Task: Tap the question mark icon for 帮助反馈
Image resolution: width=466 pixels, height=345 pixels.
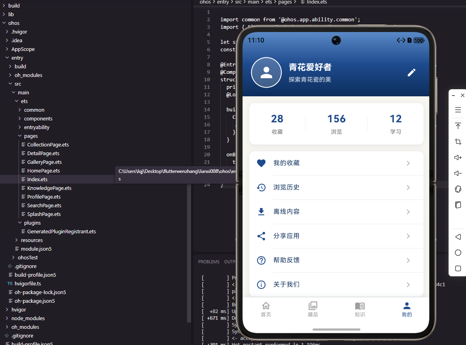Action: pos(261,261)
